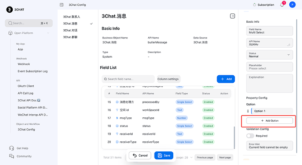Open the user profile avatar
The image size is (302, 165).
(292, 5)
